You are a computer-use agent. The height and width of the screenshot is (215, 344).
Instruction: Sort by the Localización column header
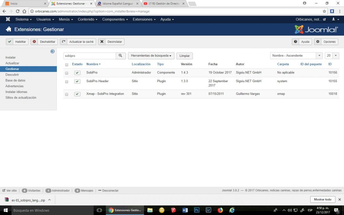(x=141, y=64)
